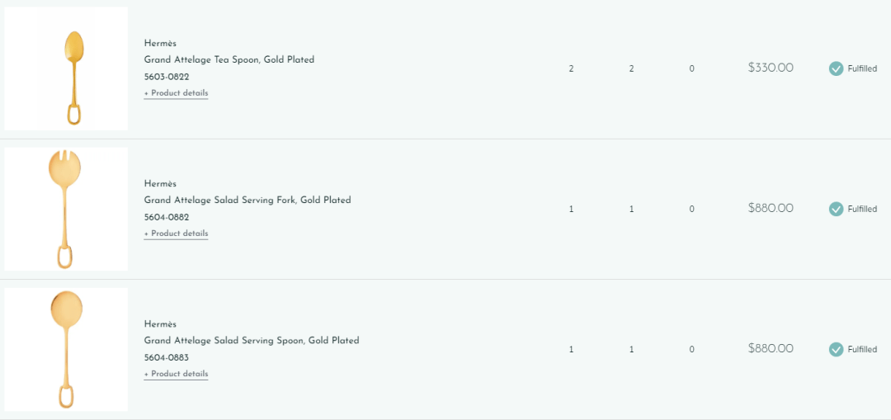This screenshot has height=420, width=891.
Task: Click SKU 5604-0882
Action: (x=166, y=217)
